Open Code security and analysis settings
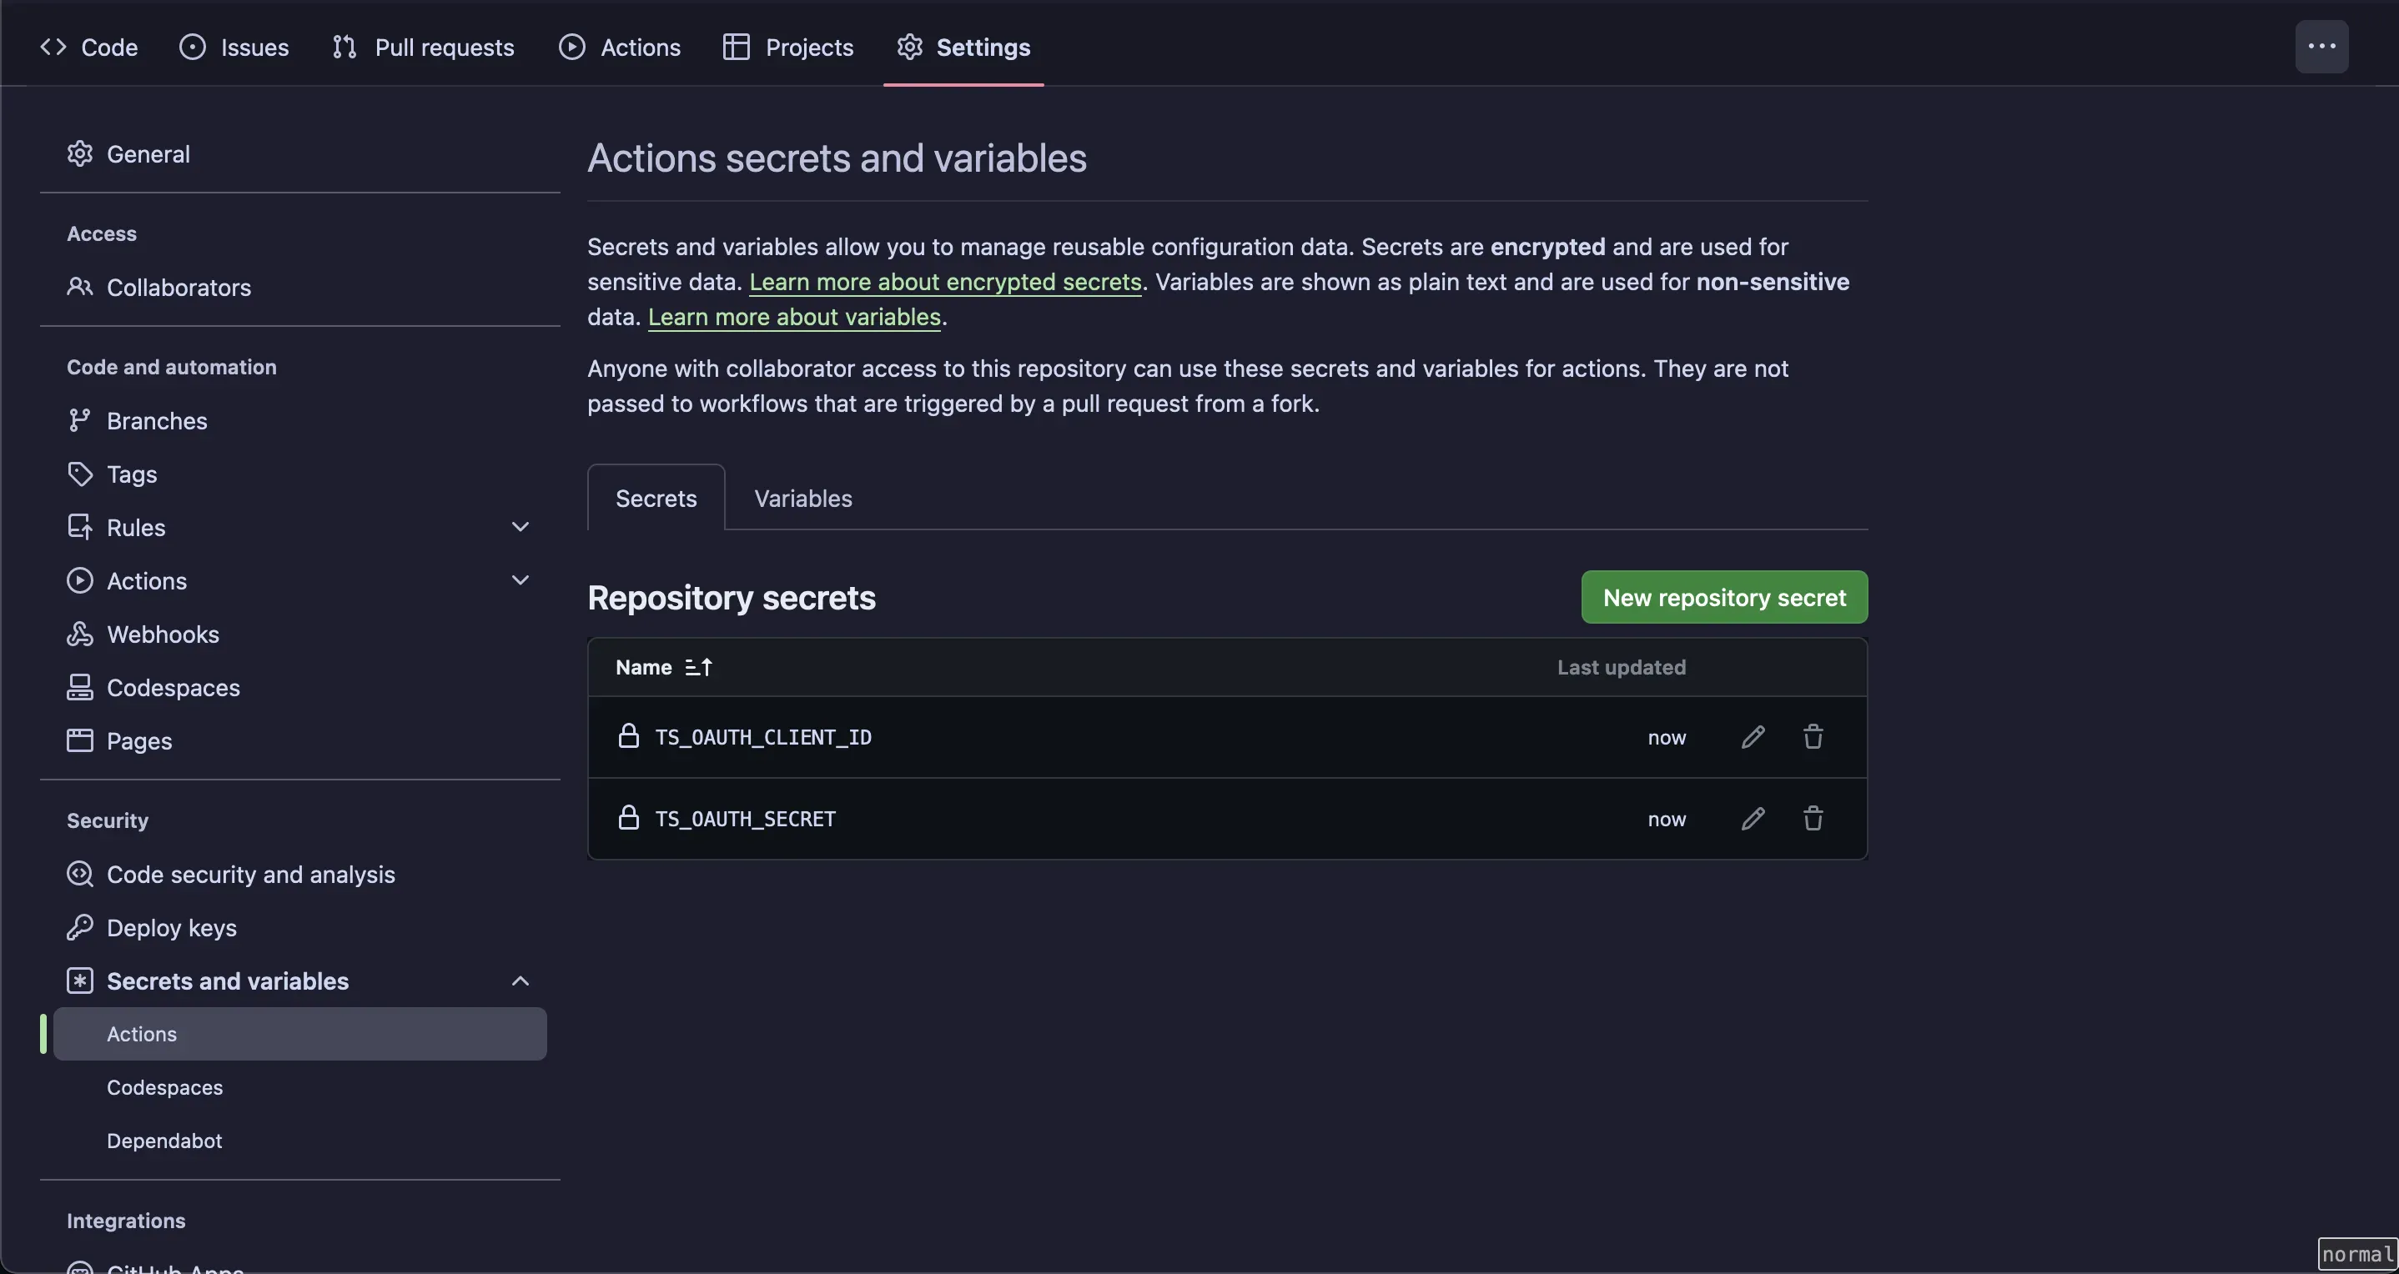2399x1274 pixels. coord(249,875)
